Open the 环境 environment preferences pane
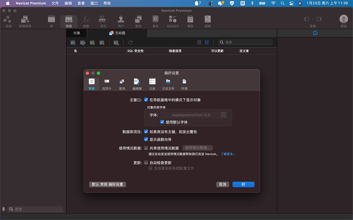The height and width of the screenshot is (220, 353). [x=184, y=84]
